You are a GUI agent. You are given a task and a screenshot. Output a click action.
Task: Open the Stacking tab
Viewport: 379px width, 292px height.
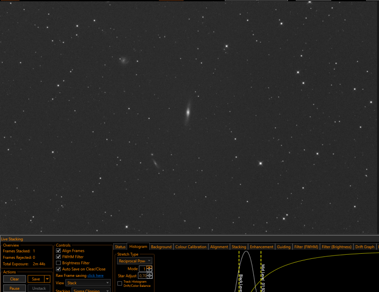(239, 247)
